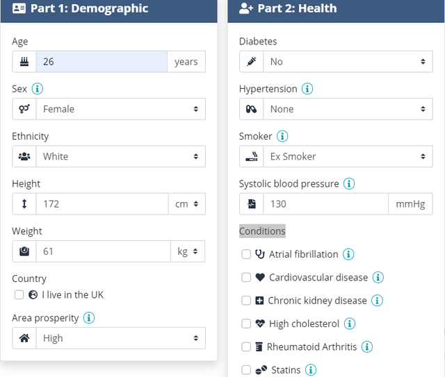Click the info icon next to Smoker

click(283, 136)
